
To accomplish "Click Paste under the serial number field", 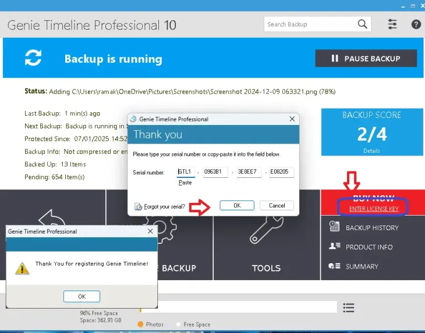I will point(185,182).
